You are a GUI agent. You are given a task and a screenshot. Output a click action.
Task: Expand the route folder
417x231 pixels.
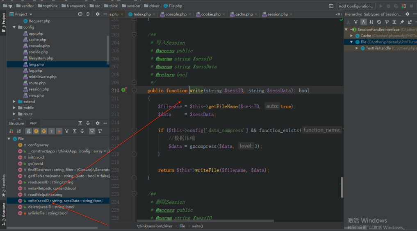tap(14, 114)
